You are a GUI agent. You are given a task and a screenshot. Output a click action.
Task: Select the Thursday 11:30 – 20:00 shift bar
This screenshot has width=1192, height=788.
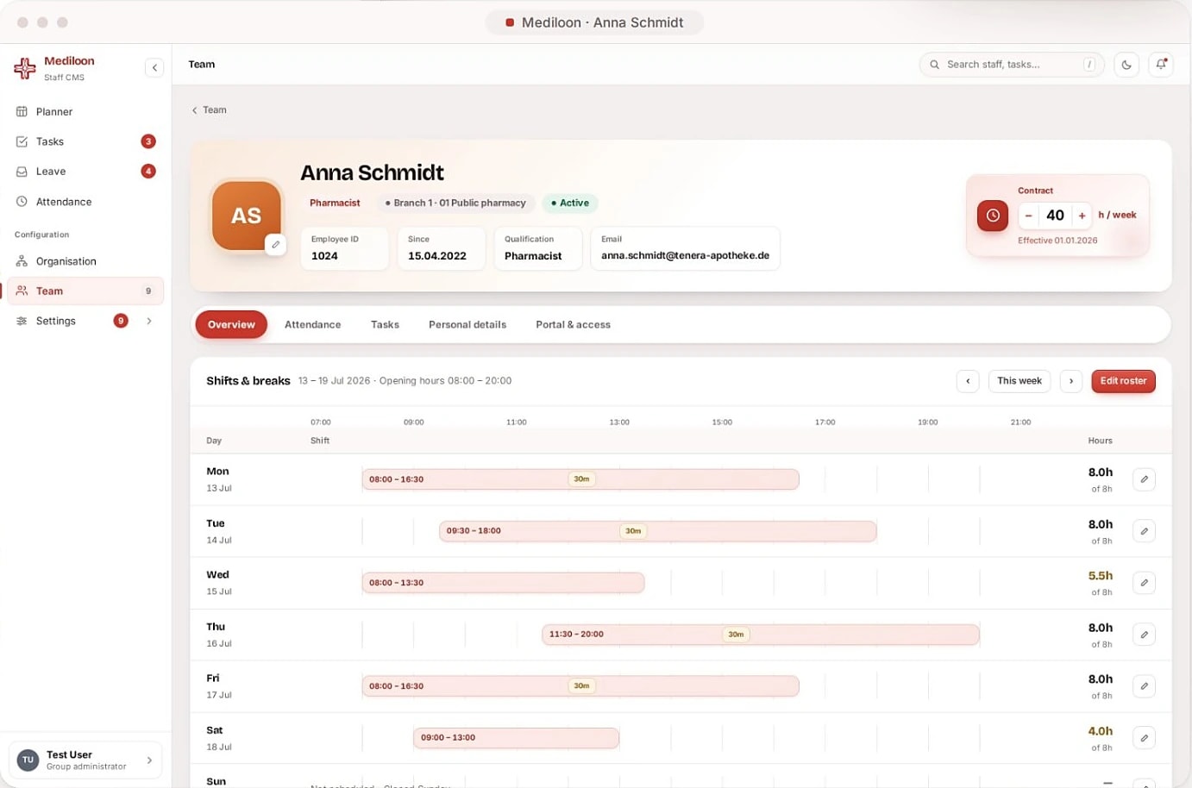(761, 635)
